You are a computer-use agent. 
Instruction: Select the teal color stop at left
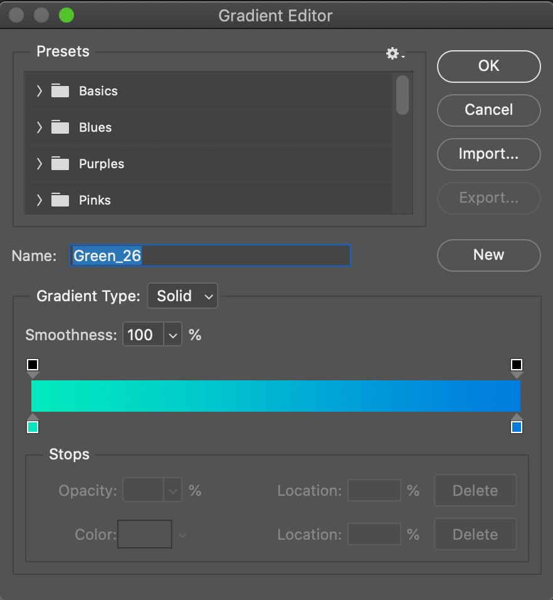pos(33,427)
